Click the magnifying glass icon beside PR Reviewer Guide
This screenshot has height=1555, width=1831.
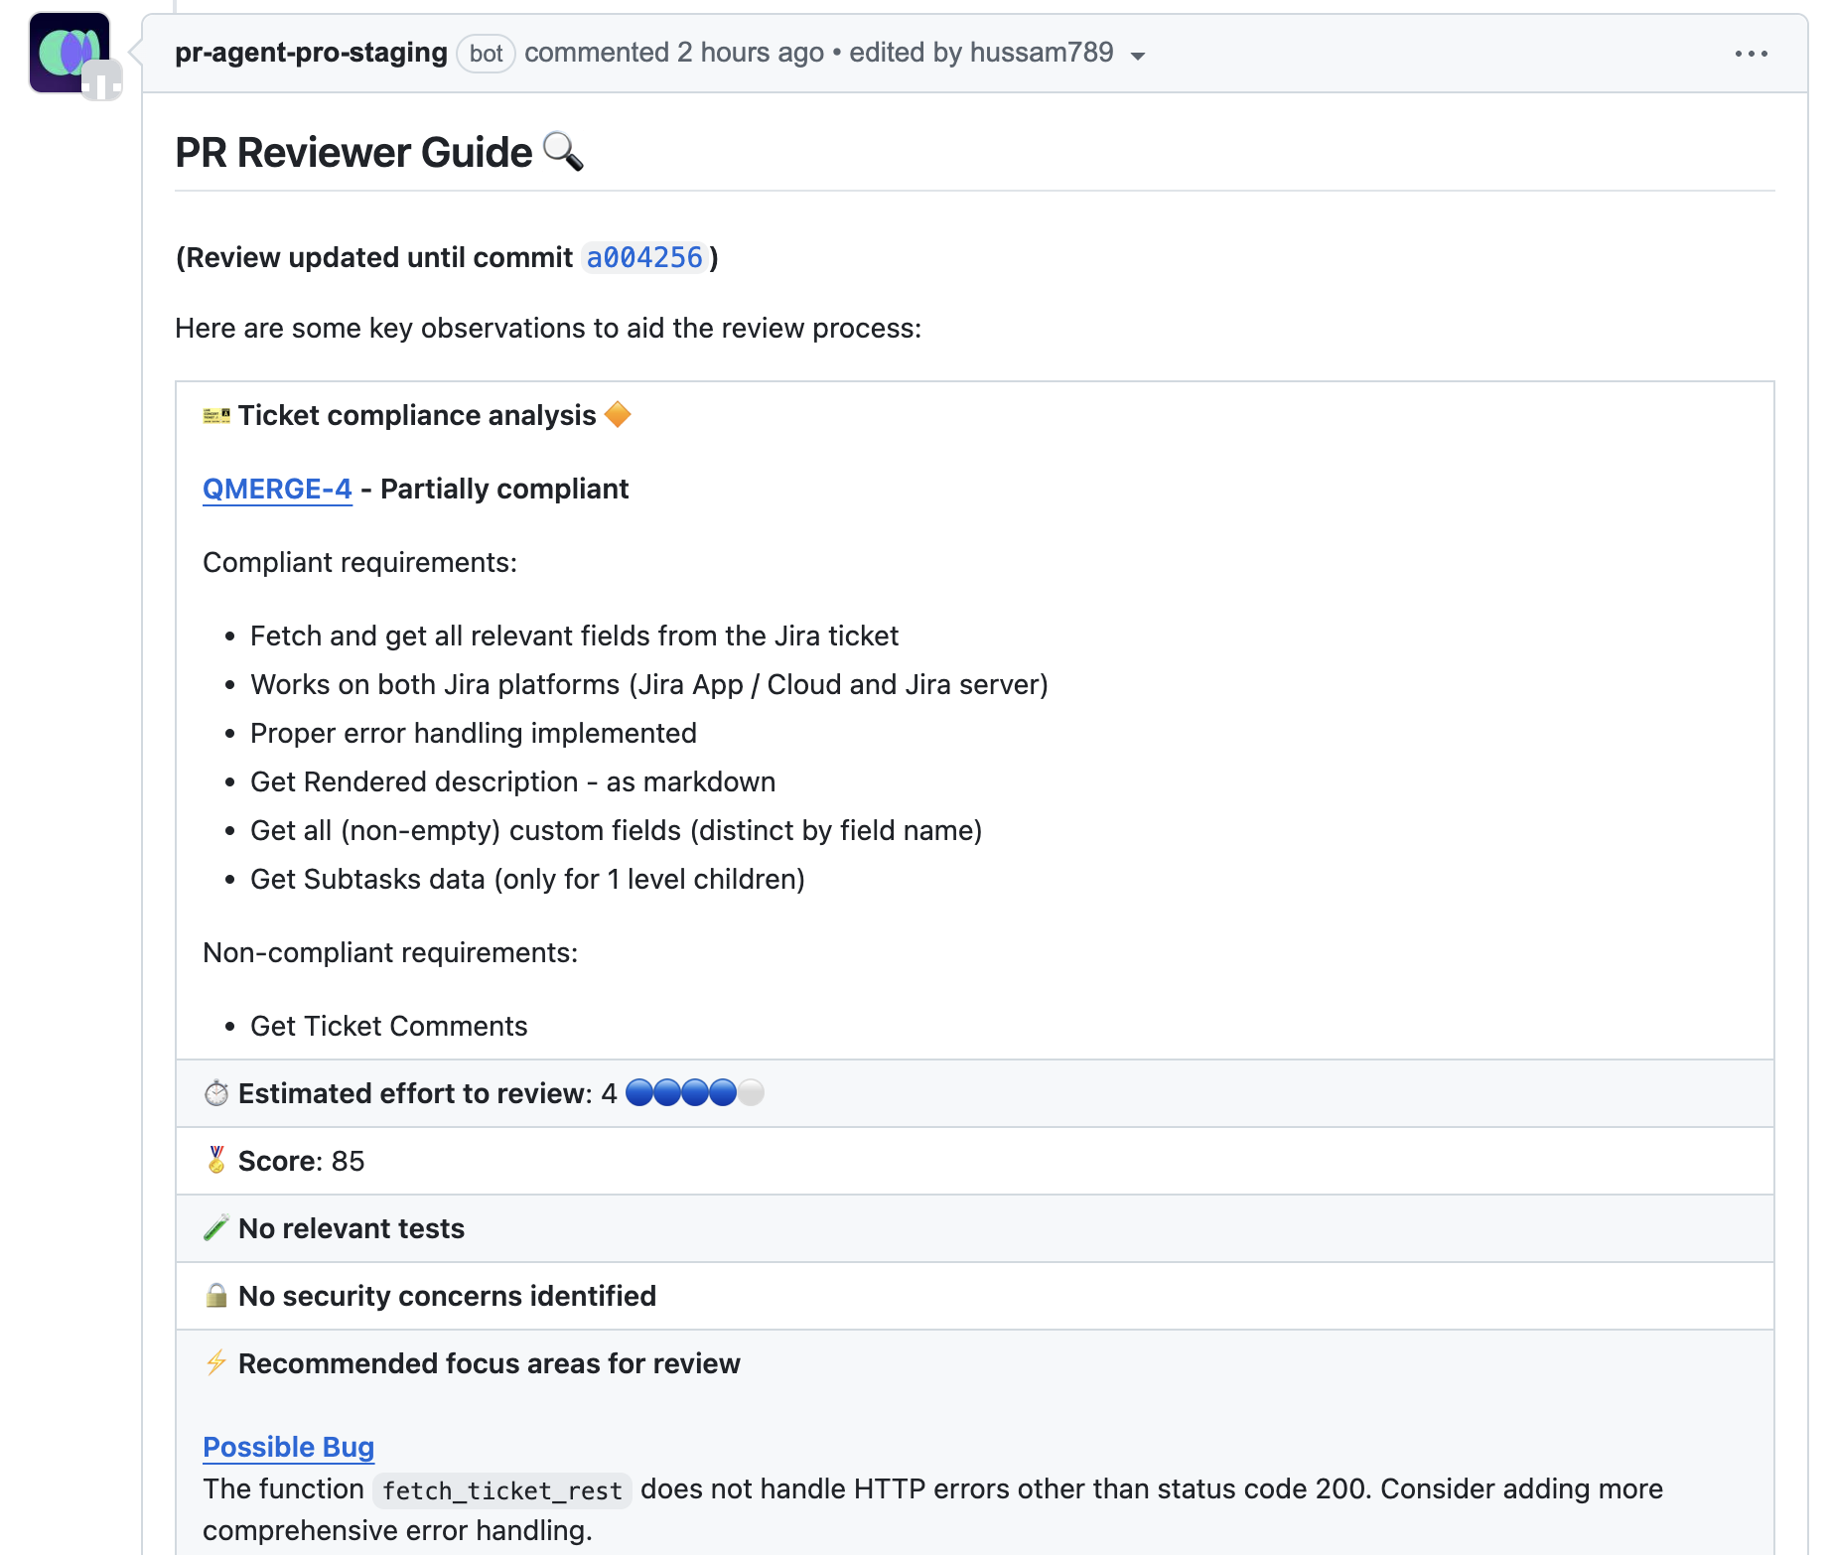tap(563, 152)
